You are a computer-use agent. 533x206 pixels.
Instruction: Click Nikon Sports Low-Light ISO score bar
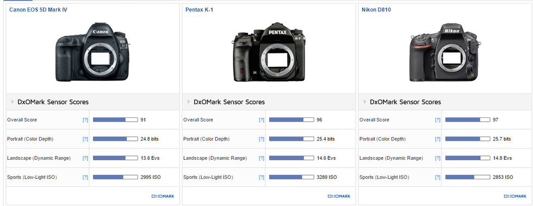pyautogui.click(x=468, y=177)
